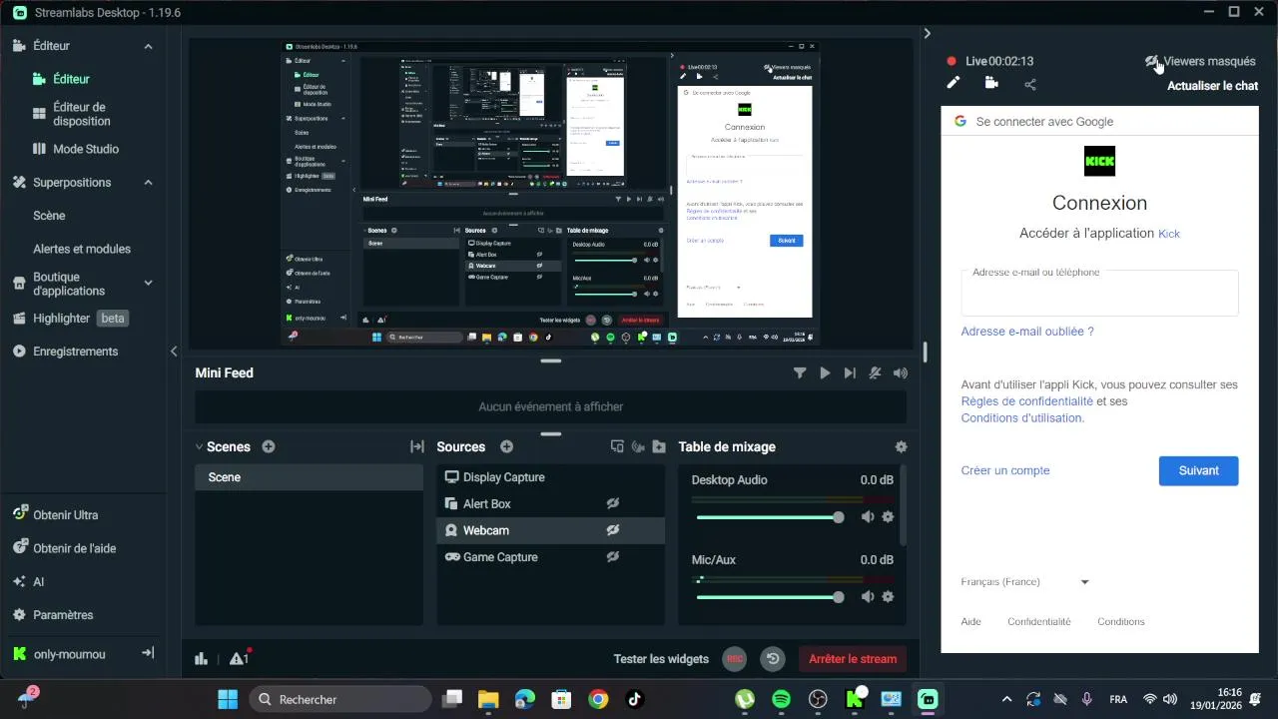Mute Mic/Aux speaker icon

(x=868, y=597)
